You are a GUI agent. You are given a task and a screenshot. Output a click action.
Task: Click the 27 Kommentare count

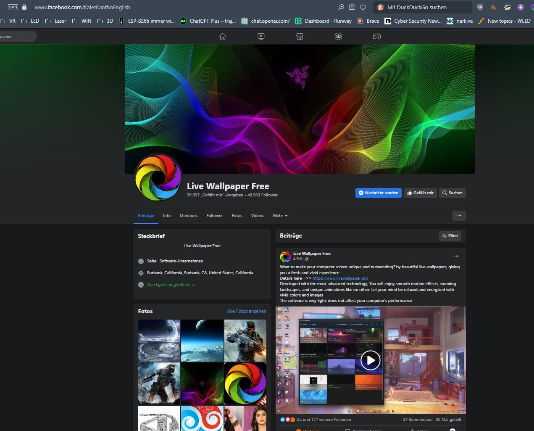(x=418, y=419)
